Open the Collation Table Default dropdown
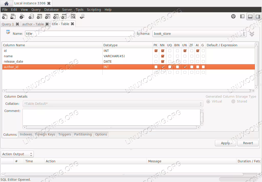This screenshot has width=262, height=182. coord(113,104)
